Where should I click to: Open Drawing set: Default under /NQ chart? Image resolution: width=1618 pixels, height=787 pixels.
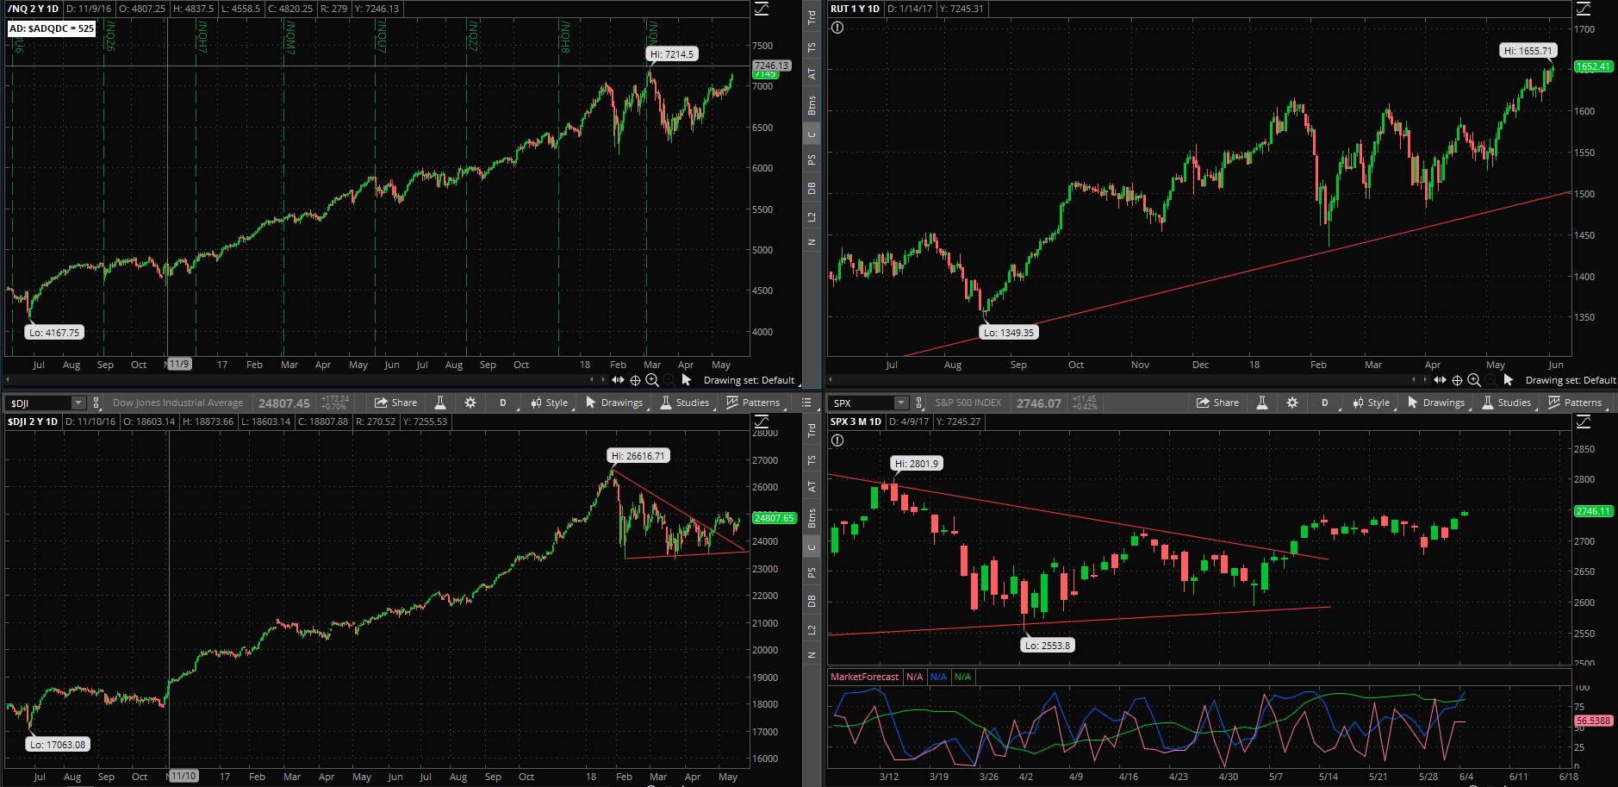click(749, 380)
